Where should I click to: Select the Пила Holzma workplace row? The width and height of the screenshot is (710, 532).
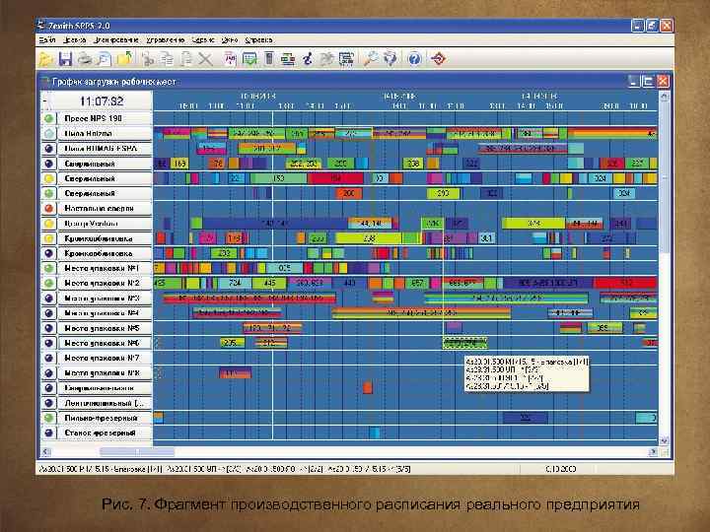105,133
